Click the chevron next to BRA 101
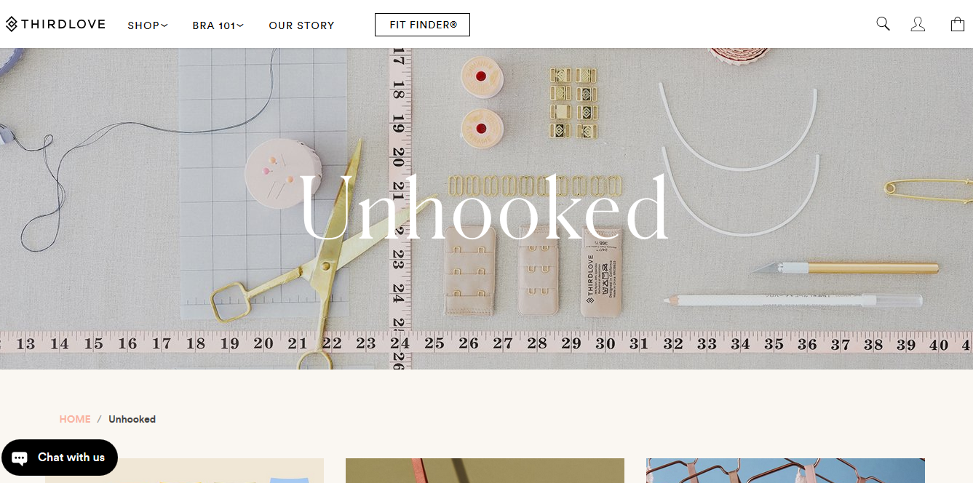Screen dimensions: 973x483 pos(240,25)
